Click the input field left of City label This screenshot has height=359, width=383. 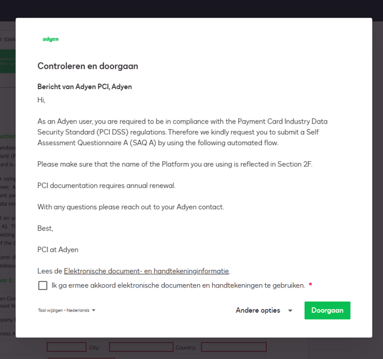(66, 347)
